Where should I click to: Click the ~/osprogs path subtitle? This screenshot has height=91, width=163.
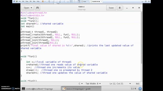pyautogui.click(x=81, y=9)
